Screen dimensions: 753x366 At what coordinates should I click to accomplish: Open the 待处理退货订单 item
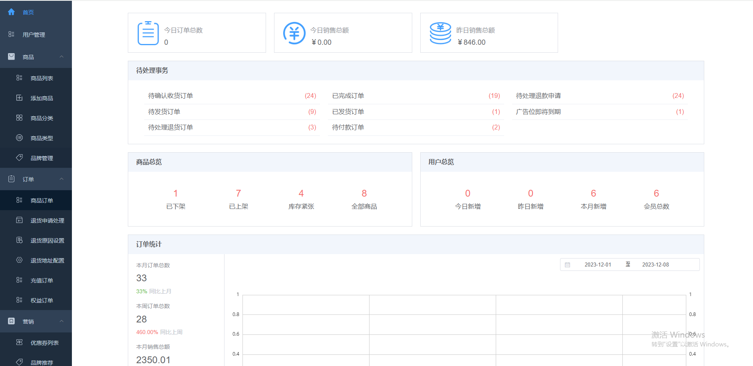232,127
